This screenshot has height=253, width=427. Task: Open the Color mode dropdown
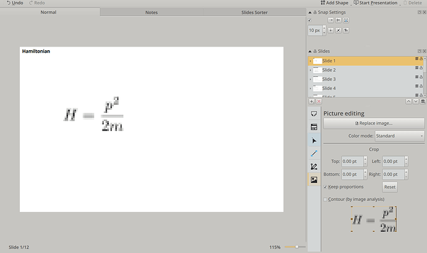click(x=400, y=136)
